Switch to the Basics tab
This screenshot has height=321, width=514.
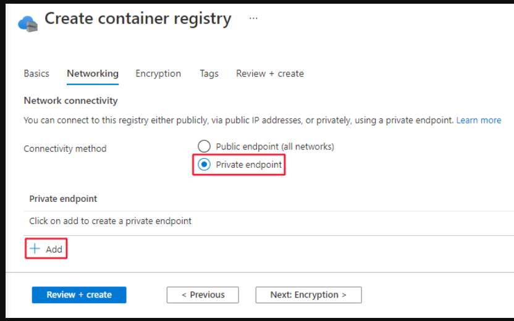[x=36, y=73]
